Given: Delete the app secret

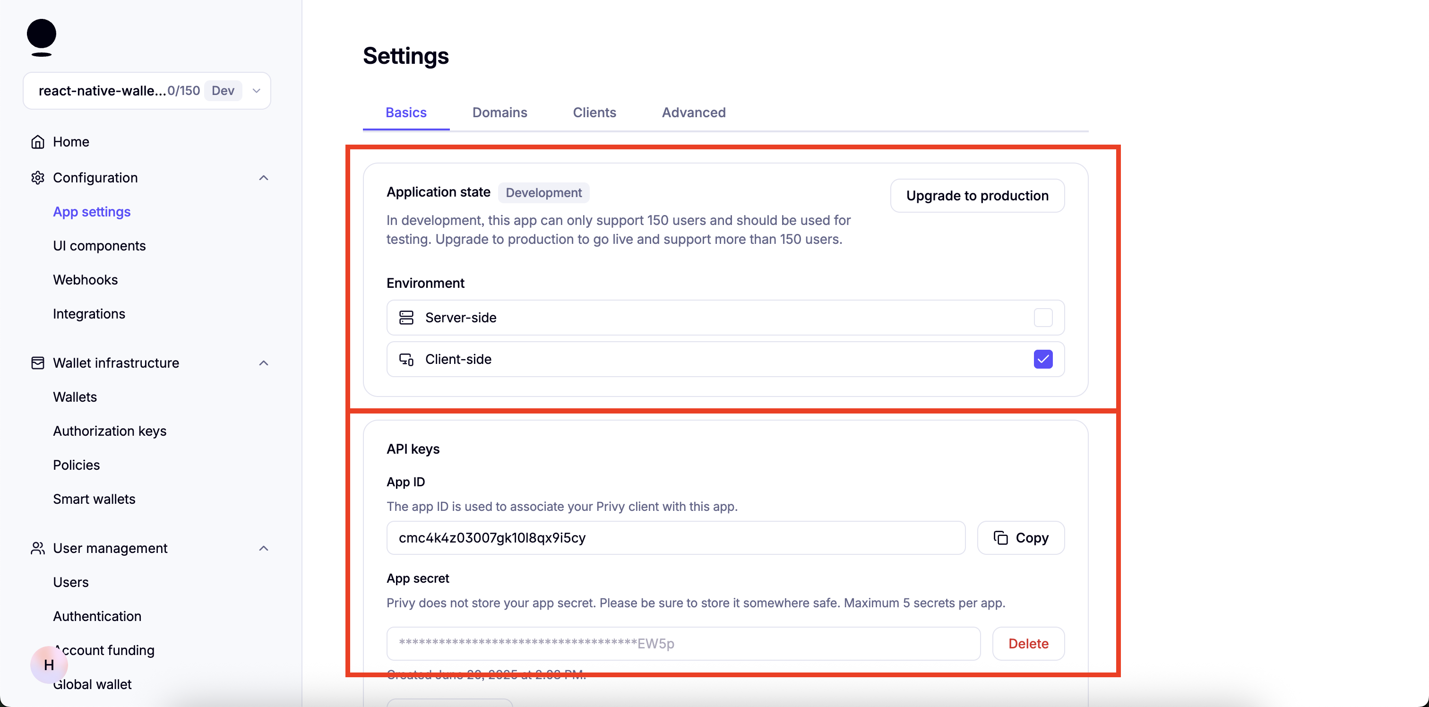Looking at the screenshot, I should point(1028,644).
